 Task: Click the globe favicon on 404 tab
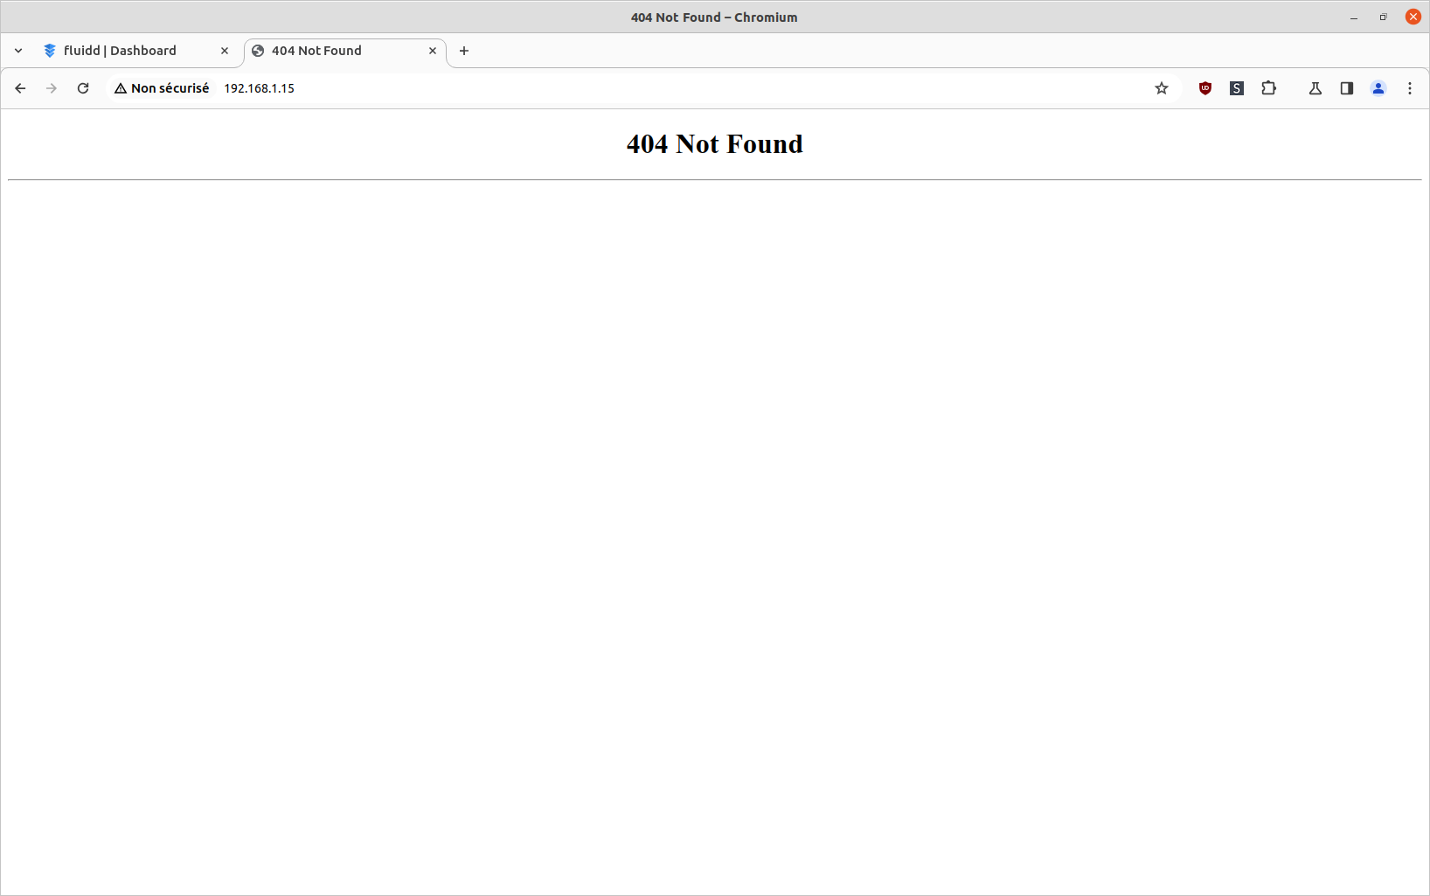point(258,51)
